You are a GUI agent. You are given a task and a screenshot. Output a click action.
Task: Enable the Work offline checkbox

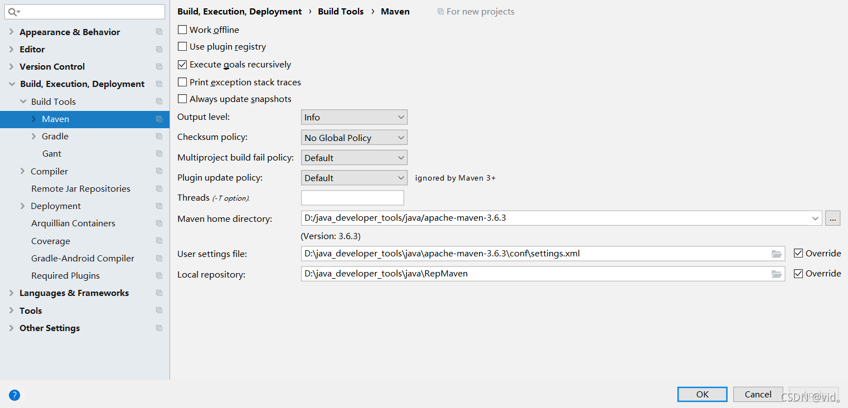(x=182, y=30)
